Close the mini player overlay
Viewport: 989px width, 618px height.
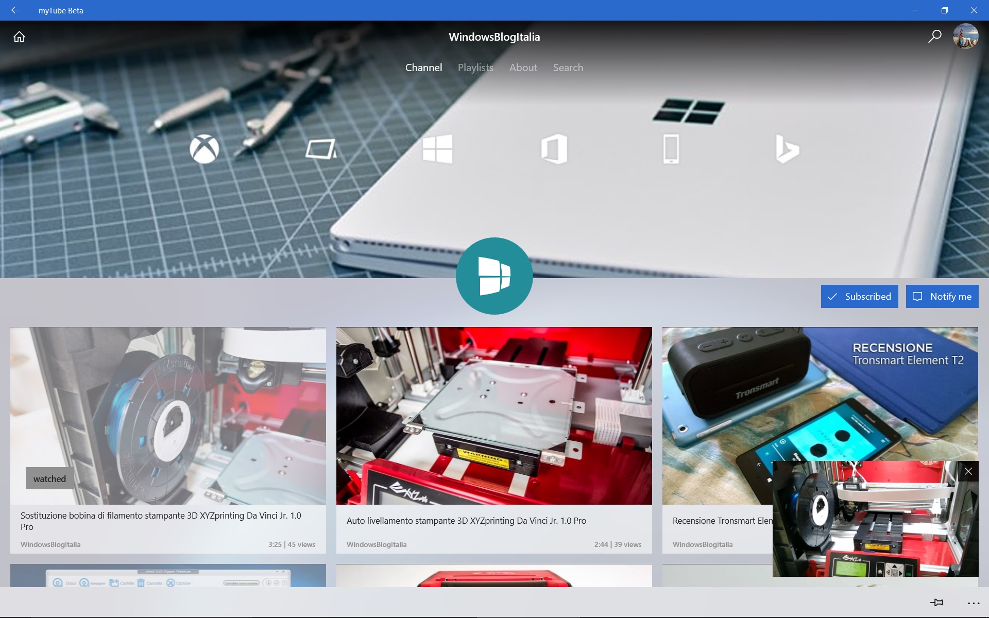[x=968, y=471]
